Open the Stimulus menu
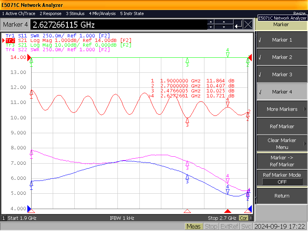Screen dimensions: 308x231 [x=75, y=13]
